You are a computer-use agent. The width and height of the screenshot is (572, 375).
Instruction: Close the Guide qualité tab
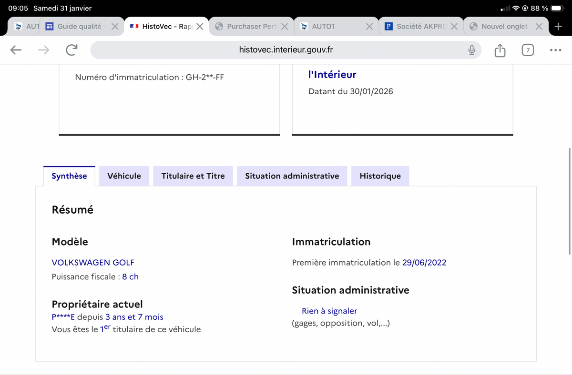click(x=115, y=27)
